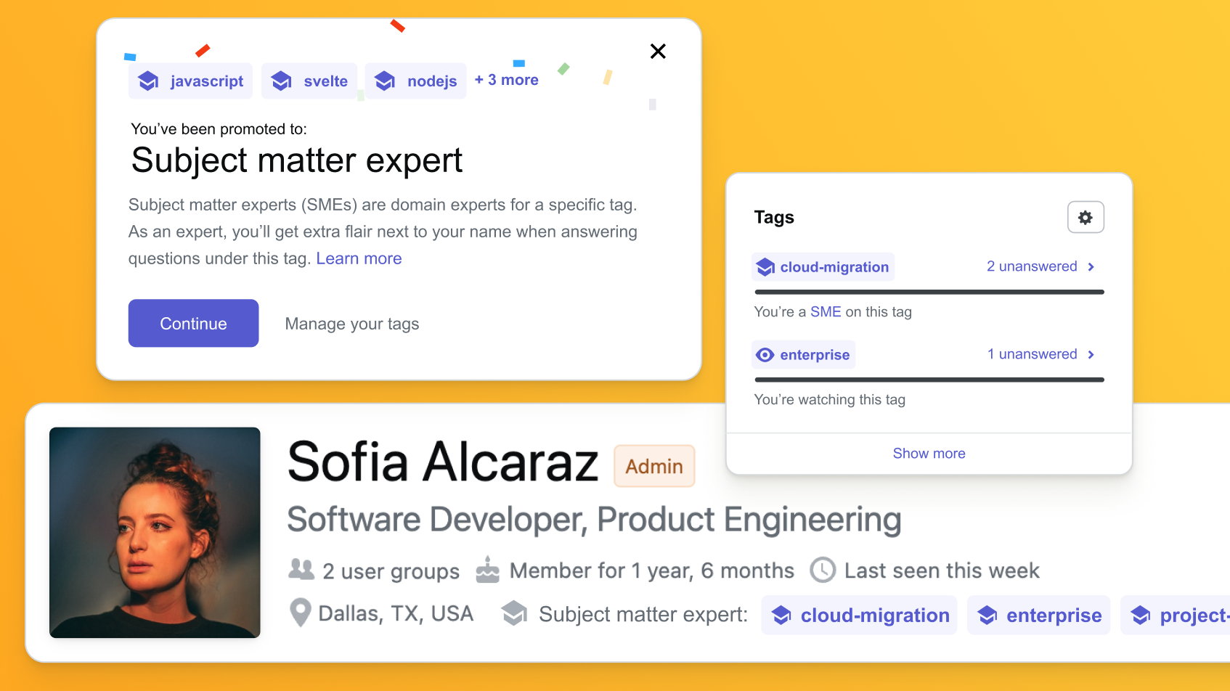This screenshot has width=1230, height=691.
Task: Click the javascript tag badge
Action: click(x=191, y=81)
